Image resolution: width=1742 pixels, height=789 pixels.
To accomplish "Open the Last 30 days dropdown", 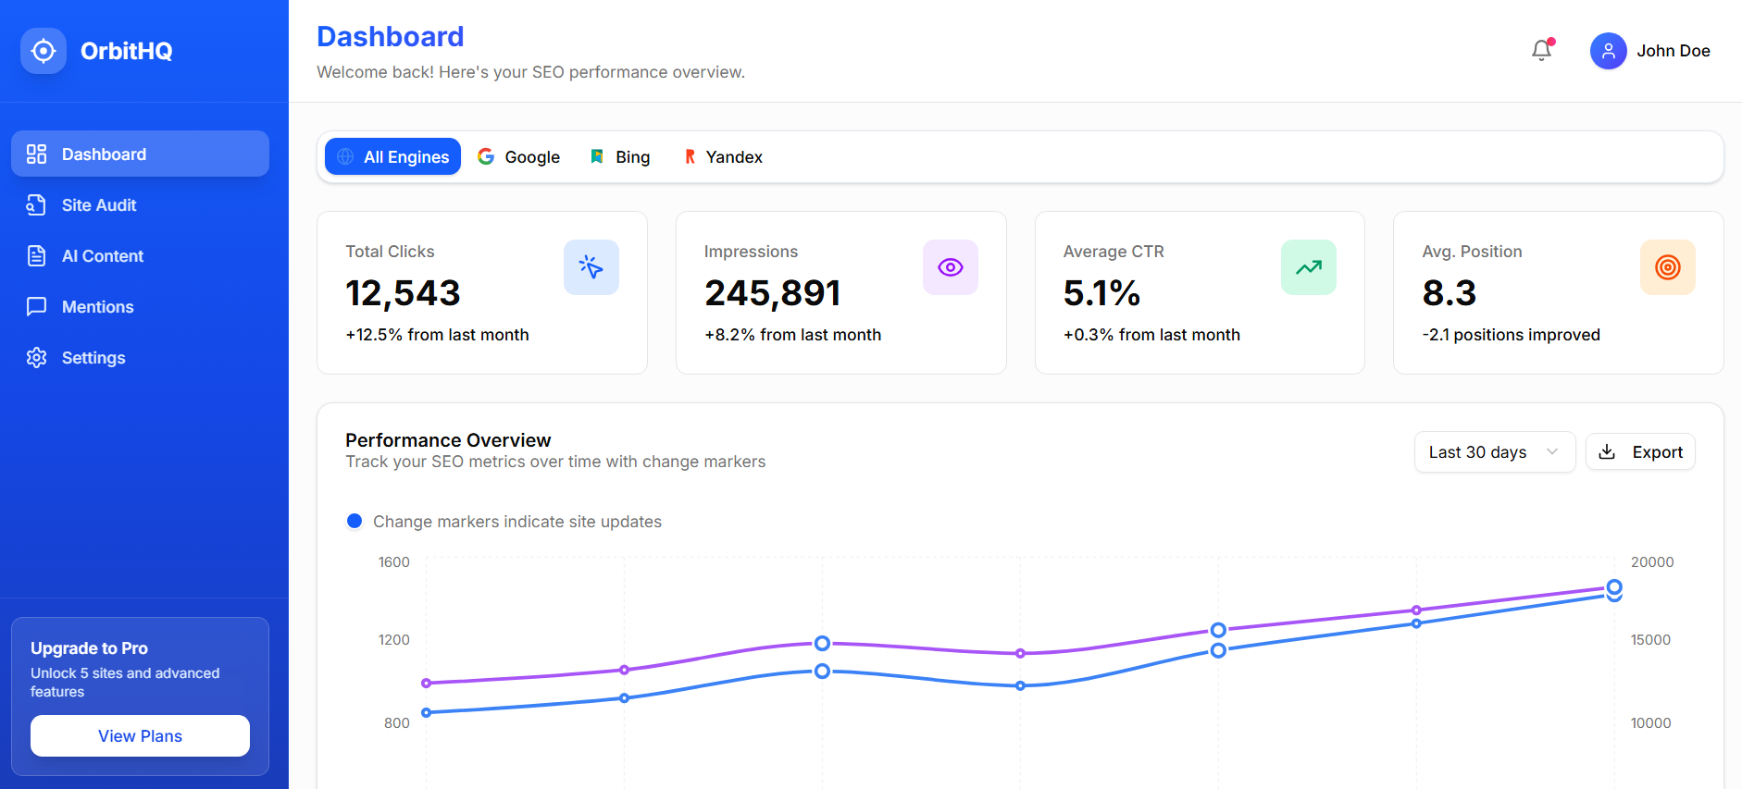I will 1493,452.
